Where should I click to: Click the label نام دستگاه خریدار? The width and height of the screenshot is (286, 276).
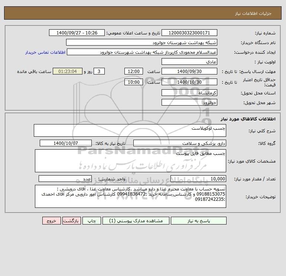[x=258, y=43]
